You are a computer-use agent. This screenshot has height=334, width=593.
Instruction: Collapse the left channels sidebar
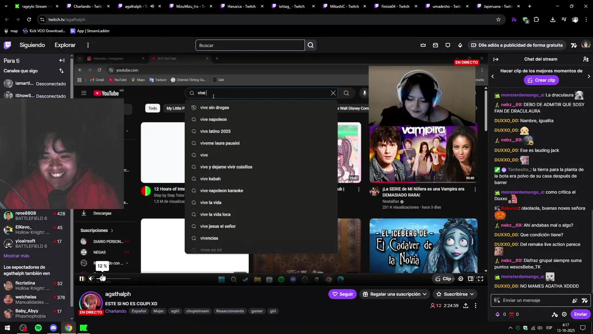(62, 60)
